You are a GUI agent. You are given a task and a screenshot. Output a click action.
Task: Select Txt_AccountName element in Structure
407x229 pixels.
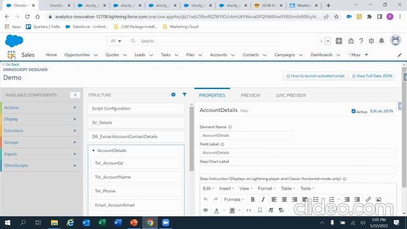[136, 177]
